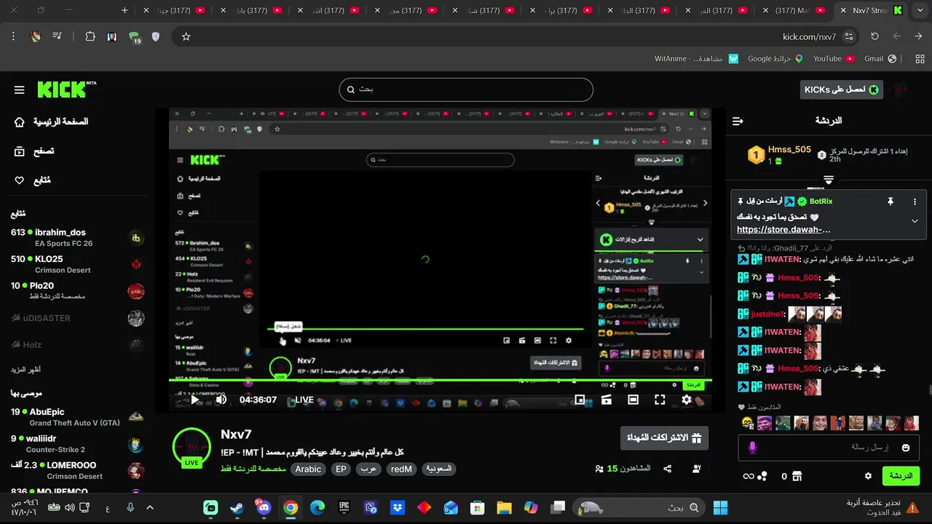The height and width of the screenshot is (524, 932).
Task: Open the video player settings gear
Action: (x=687, y=400)
